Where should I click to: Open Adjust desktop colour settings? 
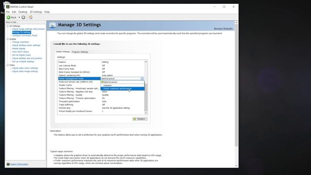pyautogui.click(x=26, y=45)
